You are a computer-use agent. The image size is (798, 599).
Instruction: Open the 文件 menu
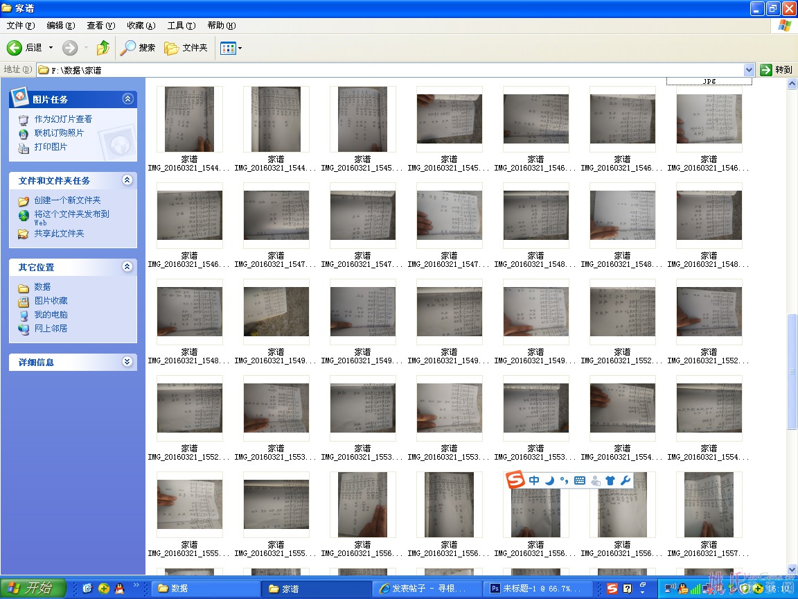(21, 26)
